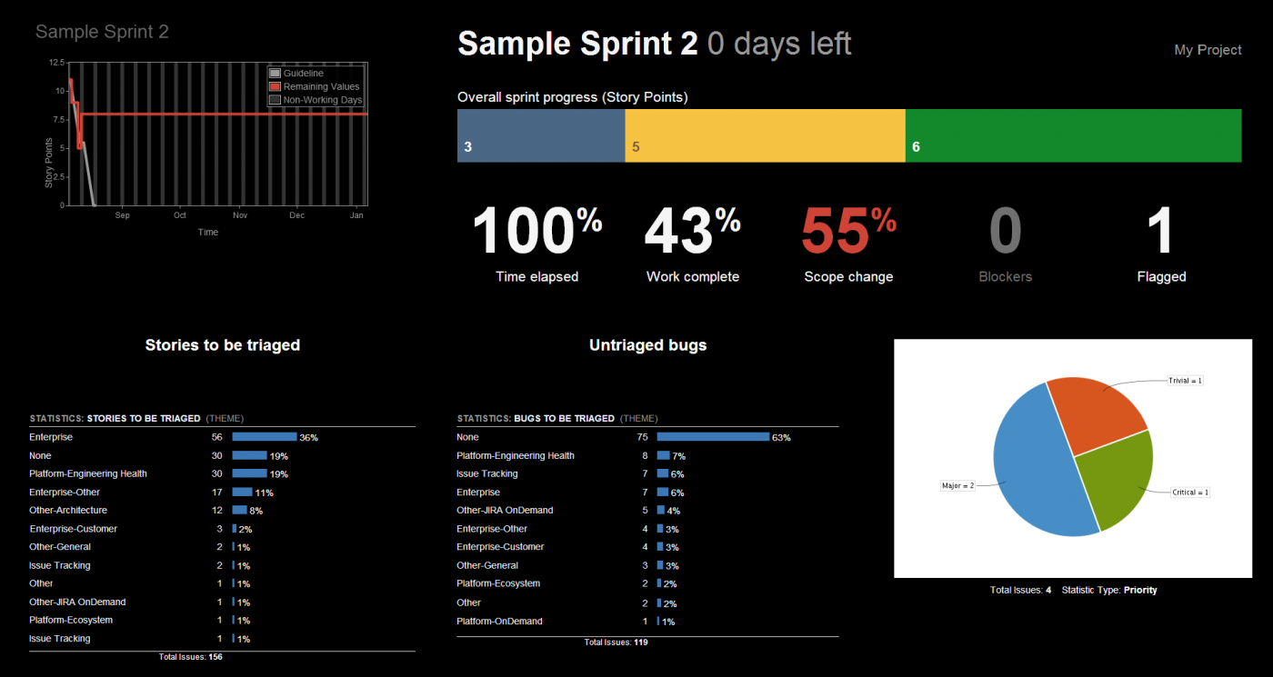Image resolution: width=1273 pixels, height=677 pixels.
Task: Click the yellow sprint progress segment showing 5
Action: [x=765, y=135]
